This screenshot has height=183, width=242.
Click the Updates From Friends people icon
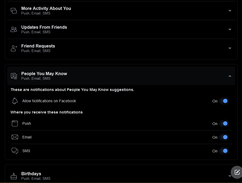pyautogui.click(x=14, y=30)
